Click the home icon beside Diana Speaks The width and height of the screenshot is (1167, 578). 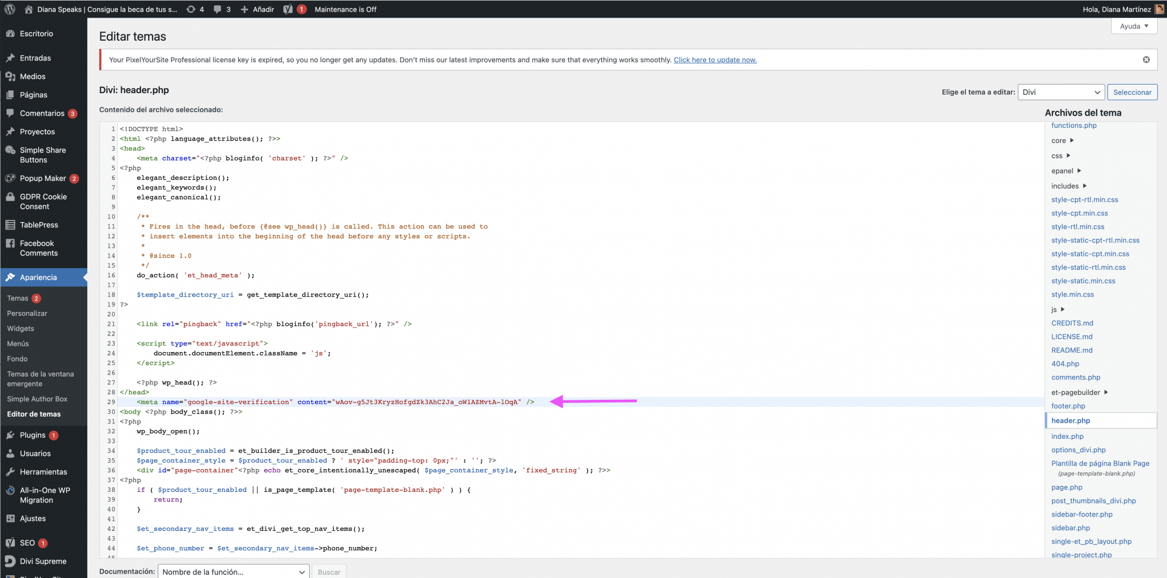click(x=28, y=9)
